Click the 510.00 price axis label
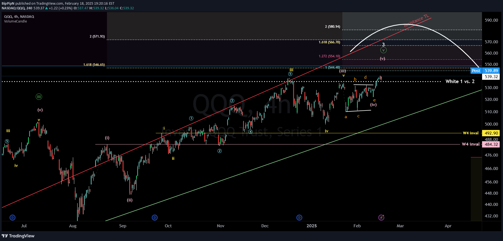This screenshot has width=503, height=241. pyautogui.click(x=491, y=112)
